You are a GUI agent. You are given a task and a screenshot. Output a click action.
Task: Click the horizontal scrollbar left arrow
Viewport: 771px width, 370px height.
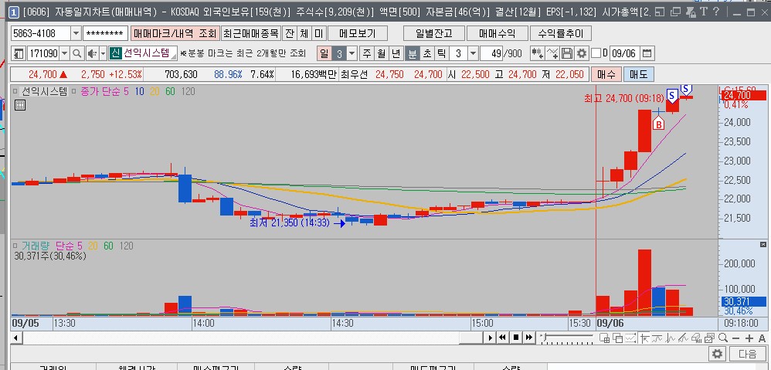pos(15,338)
